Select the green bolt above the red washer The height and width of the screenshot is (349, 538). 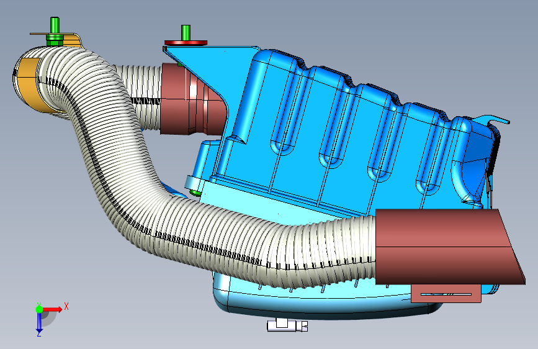(x=186, y=33)
